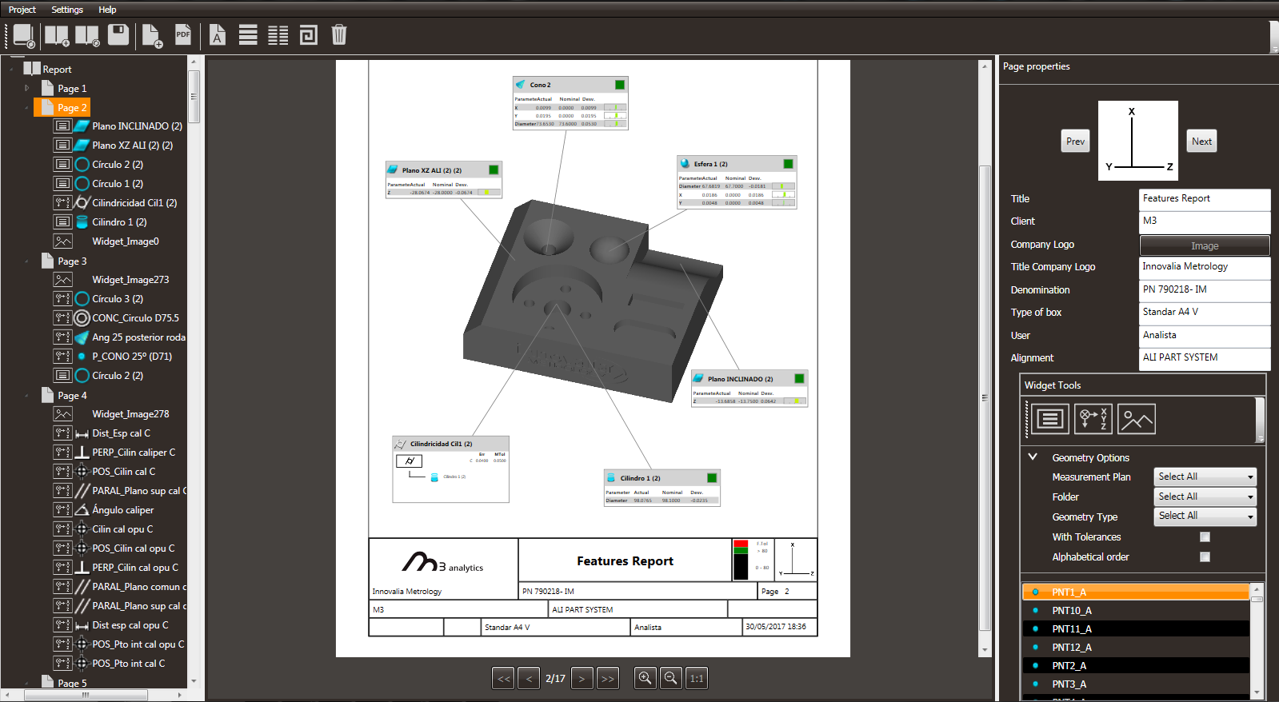The width and height of the screenshot is (1279, 702).
Task: Collapse the Geometry Options section
Action: click(x=1033, y=457)
